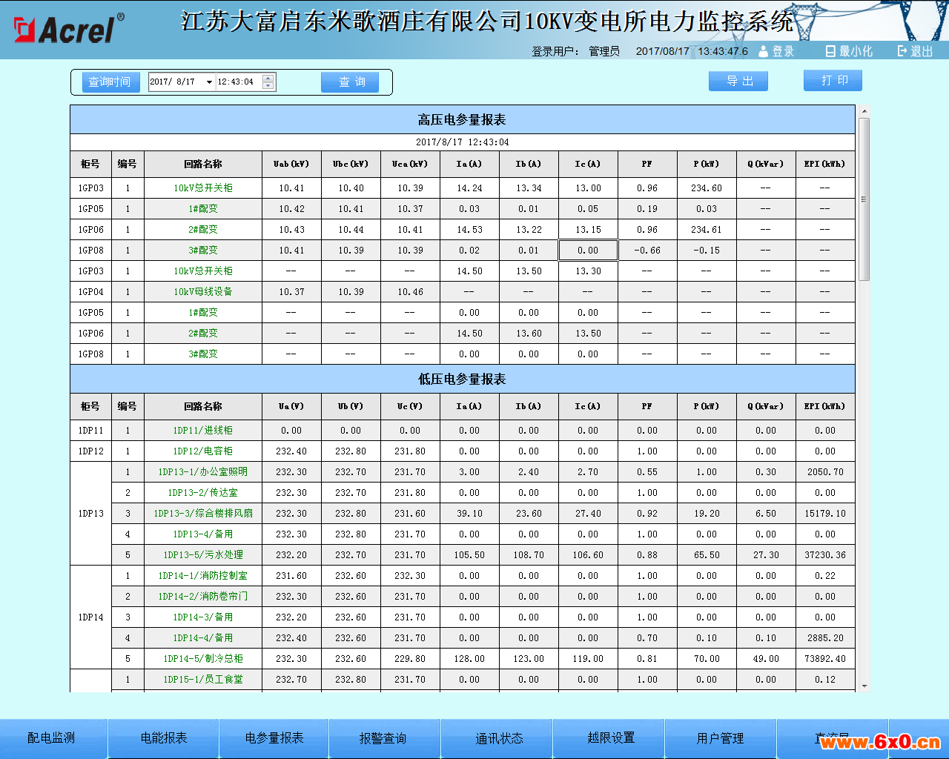Select the 1DP11/进线柜 circuit name
This screenshot has width=949, height=759.
pos(203,431)
